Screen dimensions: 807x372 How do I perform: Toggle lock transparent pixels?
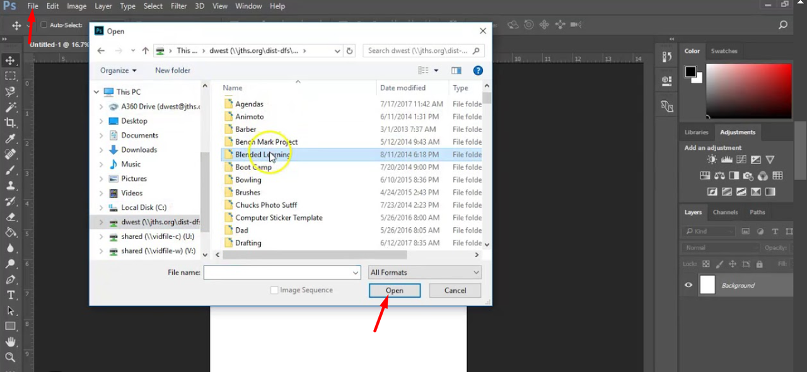click(706, 264)
